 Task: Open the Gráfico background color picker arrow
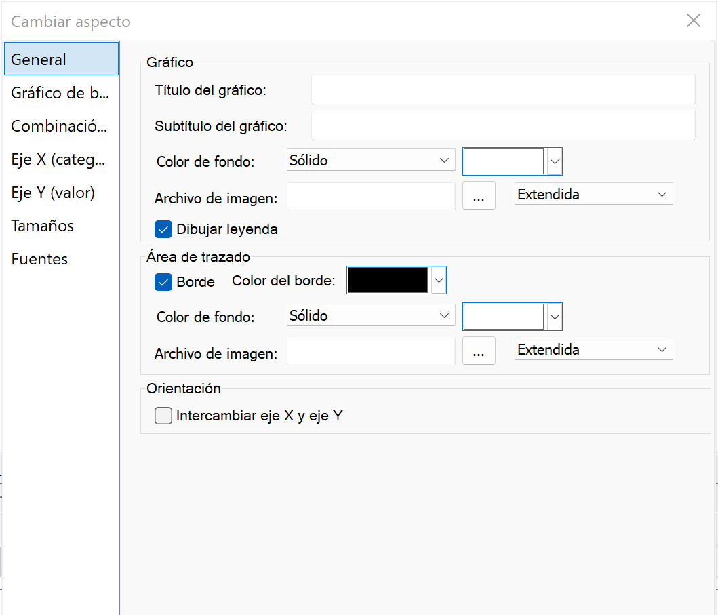[555, 161]
